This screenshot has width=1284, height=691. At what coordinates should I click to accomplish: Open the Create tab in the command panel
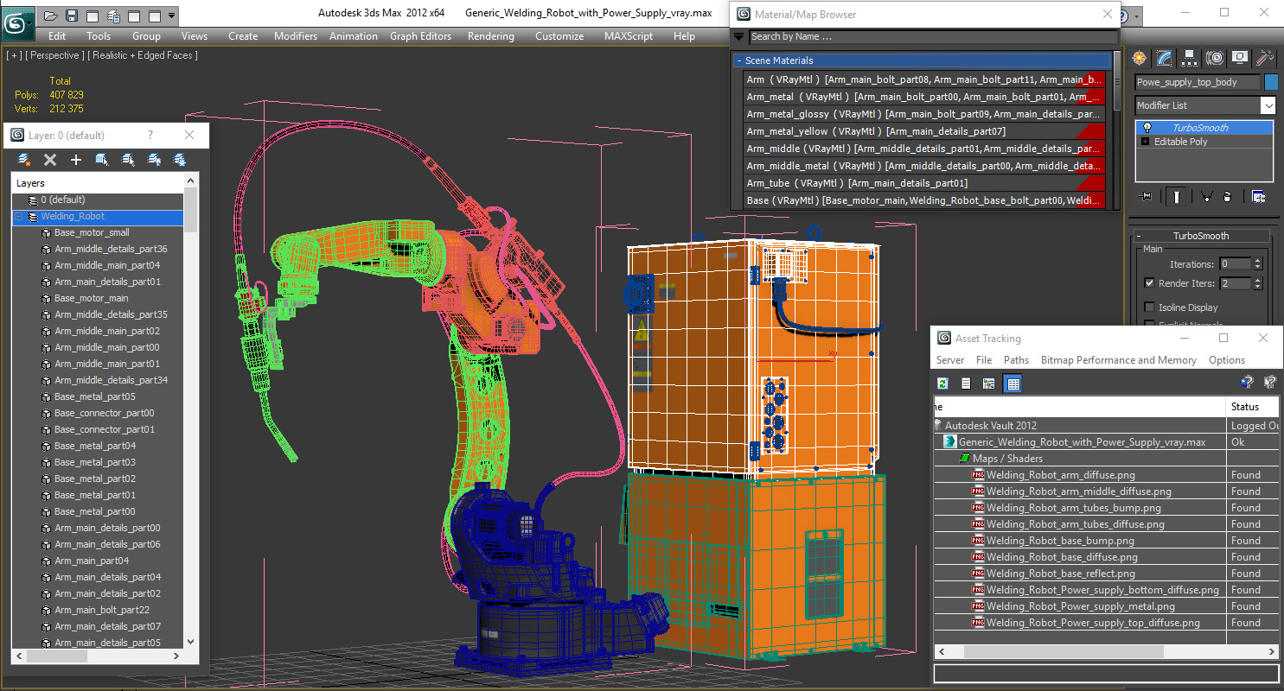tap(1140, 58)
